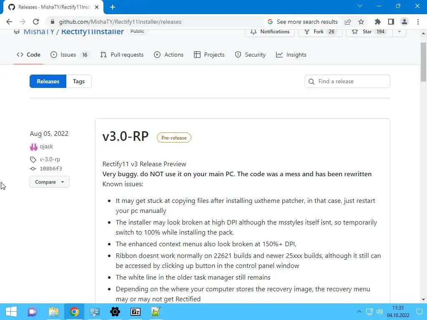Open the Actions tab

tap(168, 55)
